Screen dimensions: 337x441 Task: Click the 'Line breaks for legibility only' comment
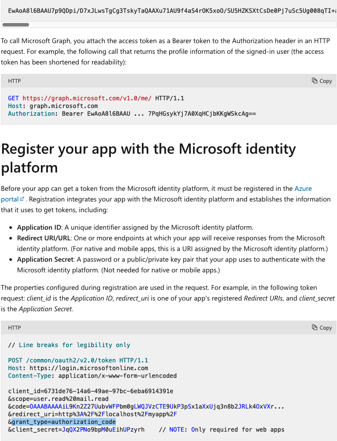(69, 345)
